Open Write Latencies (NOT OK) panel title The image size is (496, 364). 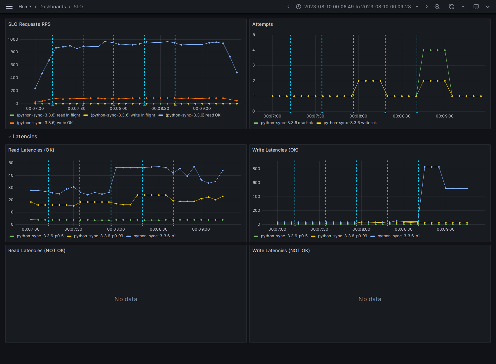pyautogui.click(x=281, y=250)
